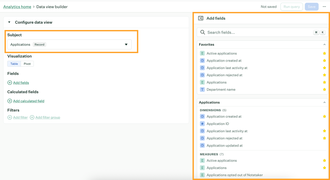Viewport: 330px width, 180px height.
Task: Collapse the Add fields panel icon
Action: [201, 18]
